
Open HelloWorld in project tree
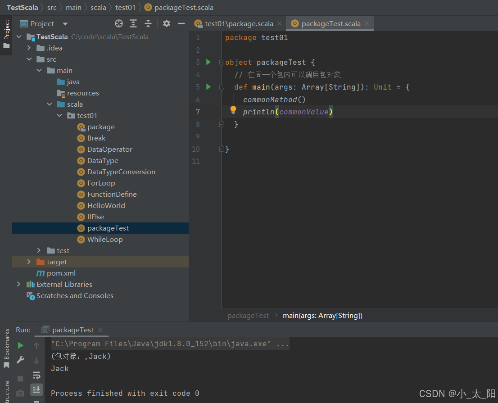[101, 205]
